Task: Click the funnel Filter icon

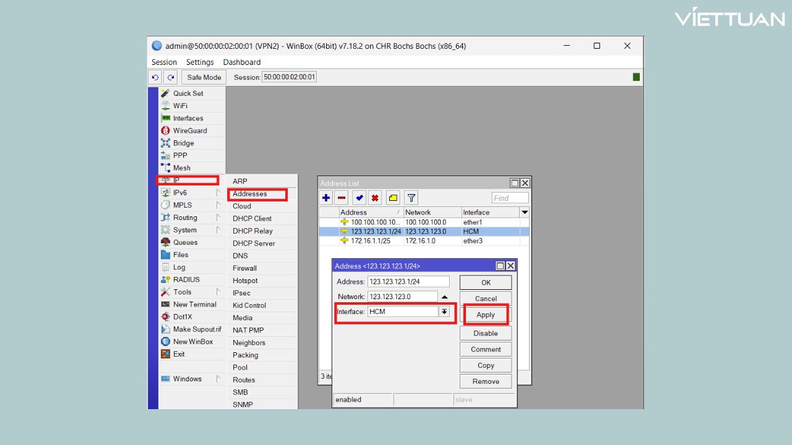Action: tap(411, 198)
